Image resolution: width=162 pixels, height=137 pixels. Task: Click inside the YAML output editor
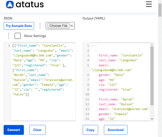point(120,82)
